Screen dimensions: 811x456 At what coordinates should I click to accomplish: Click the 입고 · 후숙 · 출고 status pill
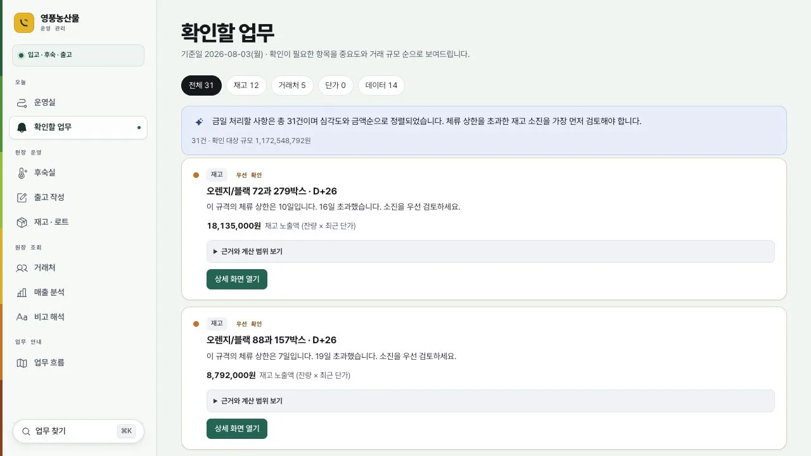[x=78, y=55]
